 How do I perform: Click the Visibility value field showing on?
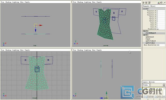click(161, 29)
